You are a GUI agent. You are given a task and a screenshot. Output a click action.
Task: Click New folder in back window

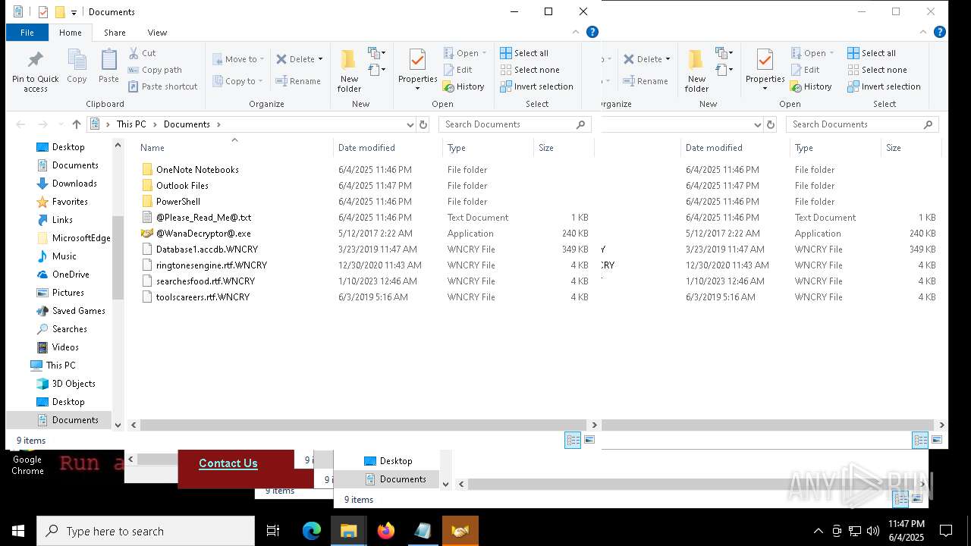coord(696,71)
